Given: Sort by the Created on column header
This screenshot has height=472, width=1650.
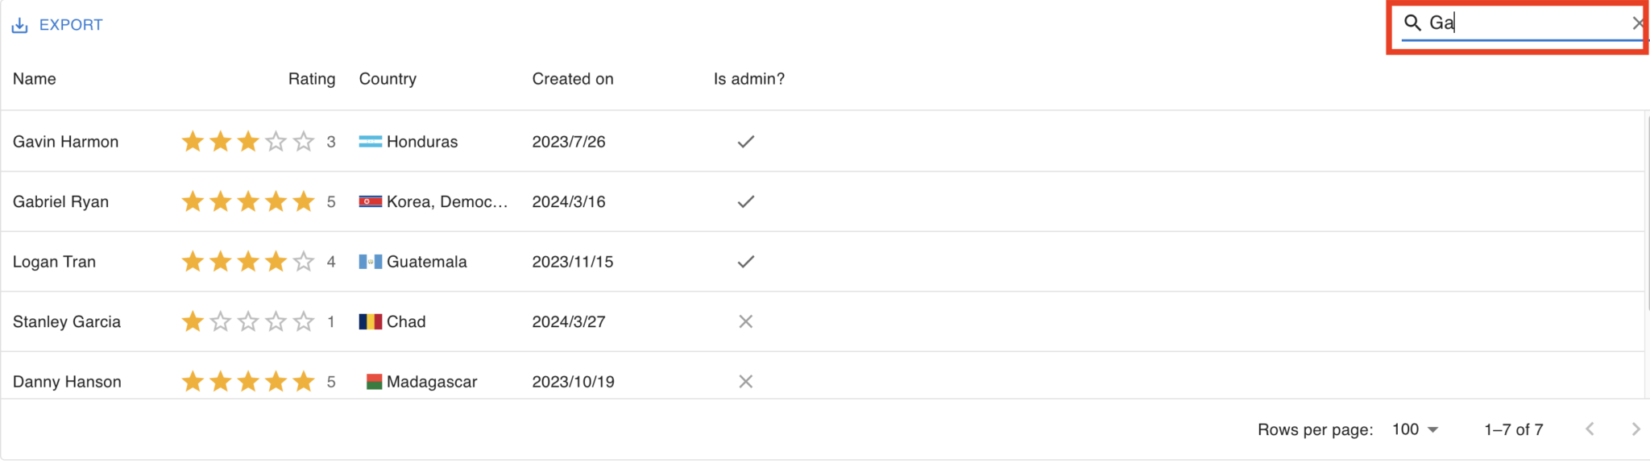Looking at the screenshot, I should point(573,79).
